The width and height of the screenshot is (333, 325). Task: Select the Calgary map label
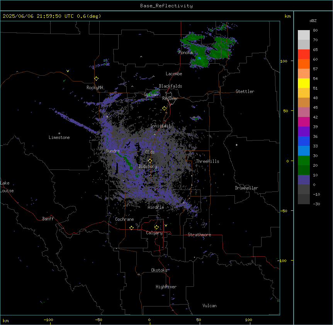(154, 233)
